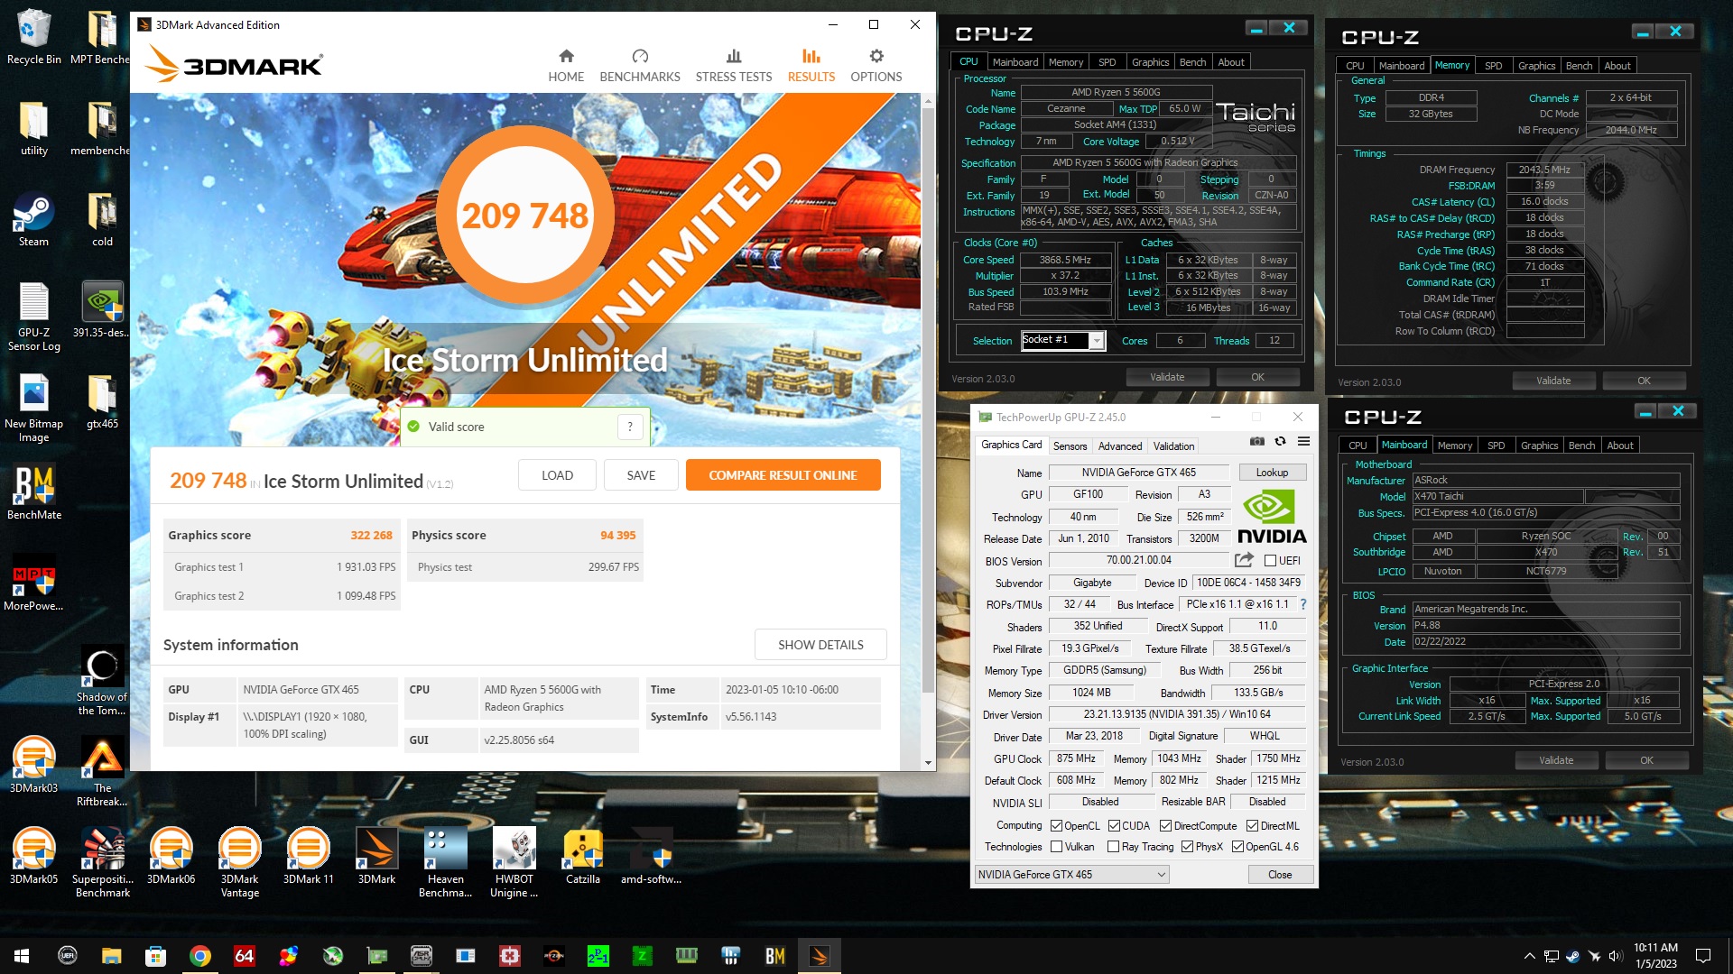Screen dimensions: 1733x974
Task: Click OK in the CPU-Z Mainboard window
Action: [1646, 760]
